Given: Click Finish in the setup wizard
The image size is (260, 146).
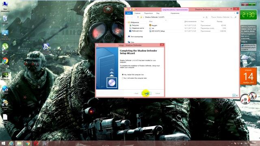Looking at the screenshot, I should click(146, 93).
